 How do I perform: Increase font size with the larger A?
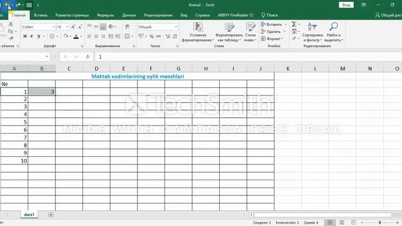tap(73, 27)
